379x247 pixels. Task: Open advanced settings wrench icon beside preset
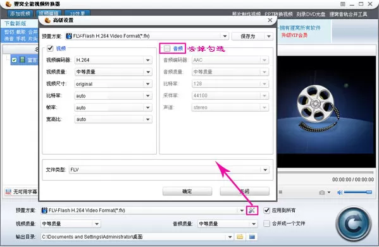[x=252, y=210]
